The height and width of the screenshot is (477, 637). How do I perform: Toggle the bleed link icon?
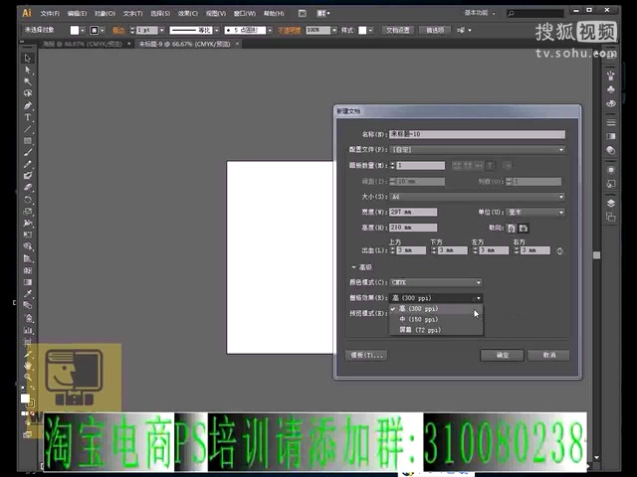click(x=559, y=251)
